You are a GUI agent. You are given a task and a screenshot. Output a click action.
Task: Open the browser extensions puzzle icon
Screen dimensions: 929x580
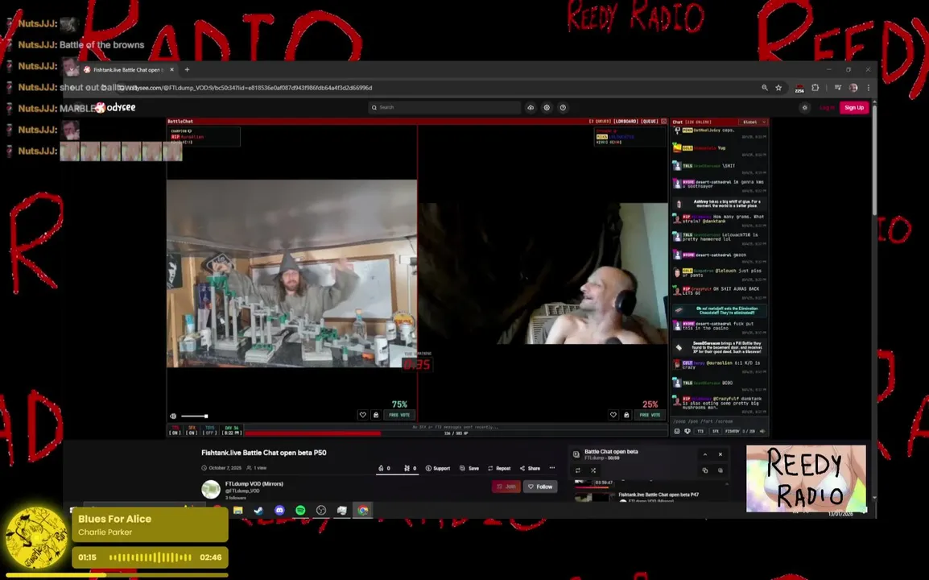click(x=815, y=88)
